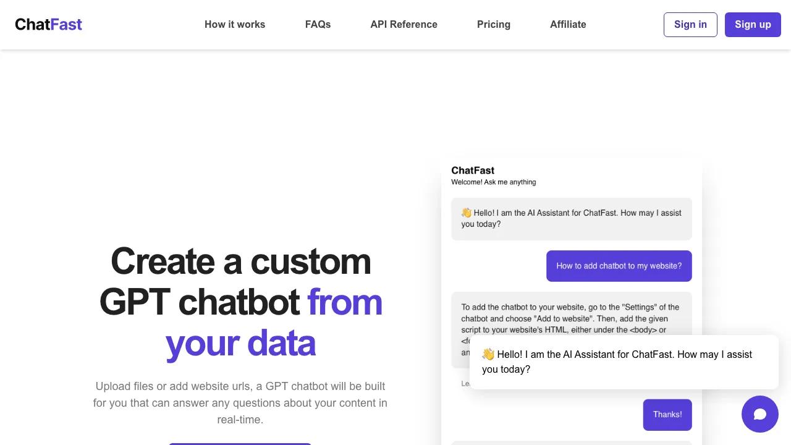Click the ChatFast title in the demo chat header

point(473,171)
